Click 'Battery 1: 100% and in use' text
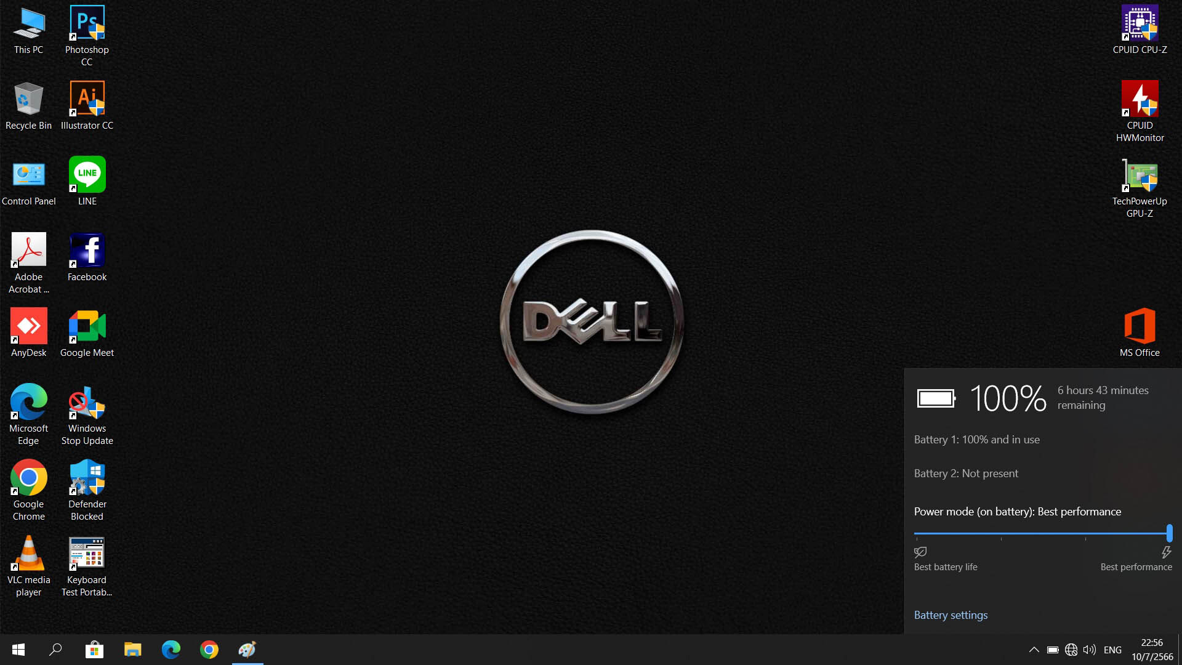 point(976,440)
